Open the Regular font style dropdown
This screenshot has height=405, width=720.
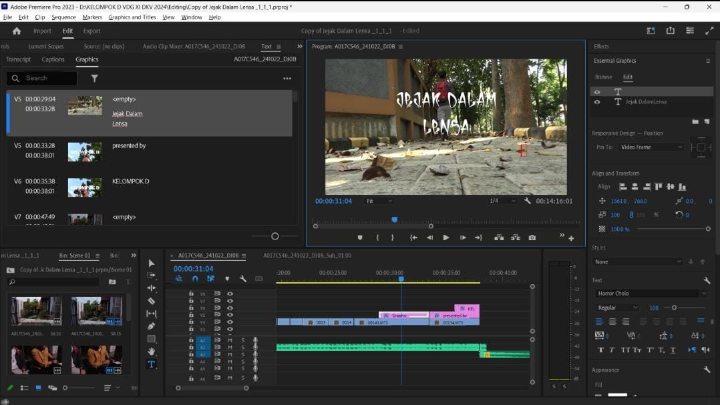[616, 308]
